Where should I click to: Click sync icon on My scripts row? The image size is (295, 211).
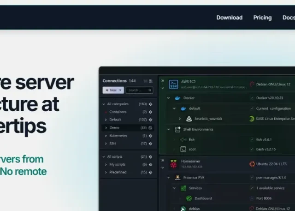point(151,164)
